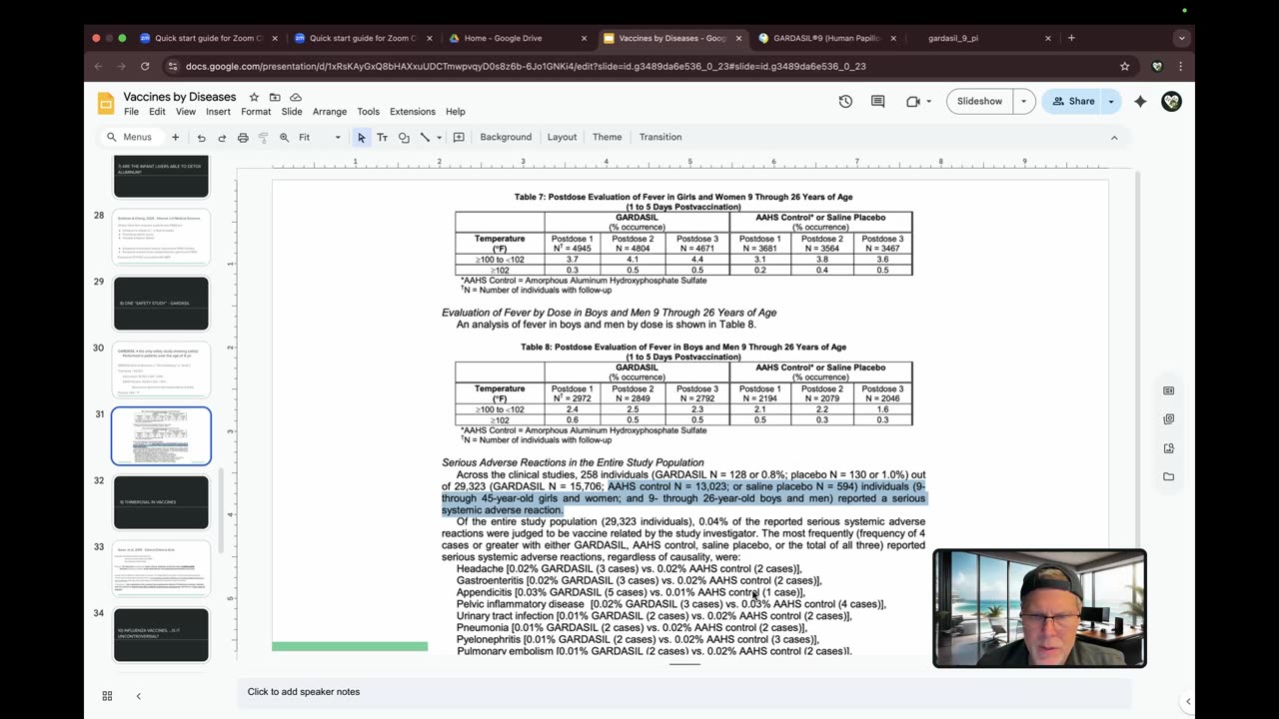1279x719 pixels.
Task: Open the side panel folder icon
Action: pyautogui.click(x=1169, y=476)
